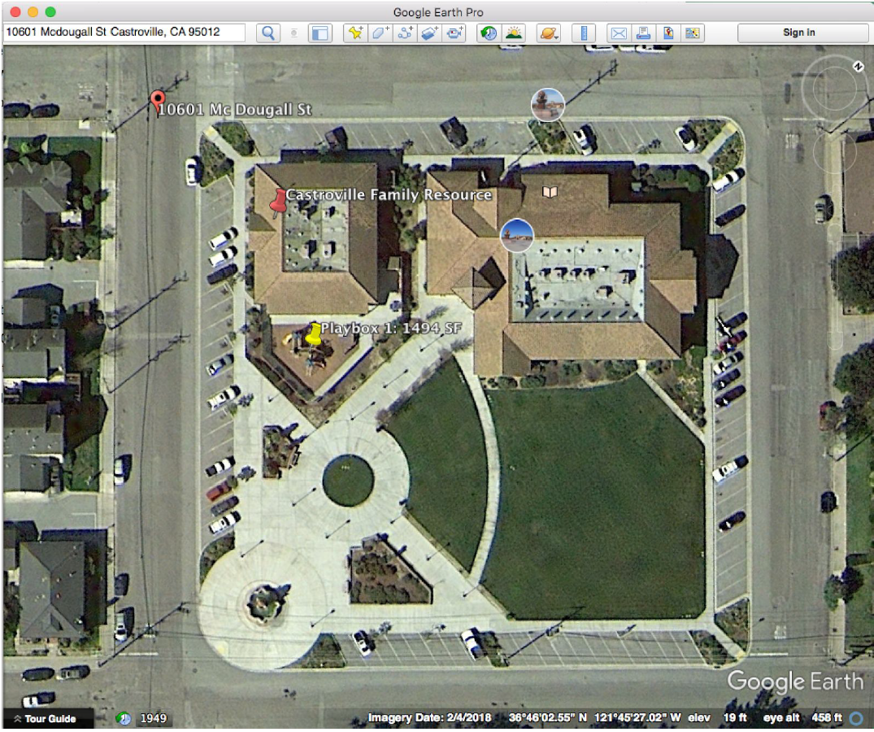Add an image overlay
The width and height of the screenshot is (874, 732).
click(430, 33)
